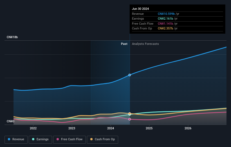The height and width of the screenshot is (147, 231).
Task: Toggle the Cash From Op legend button
Action: pyautogui.click(x=102, y=139)
